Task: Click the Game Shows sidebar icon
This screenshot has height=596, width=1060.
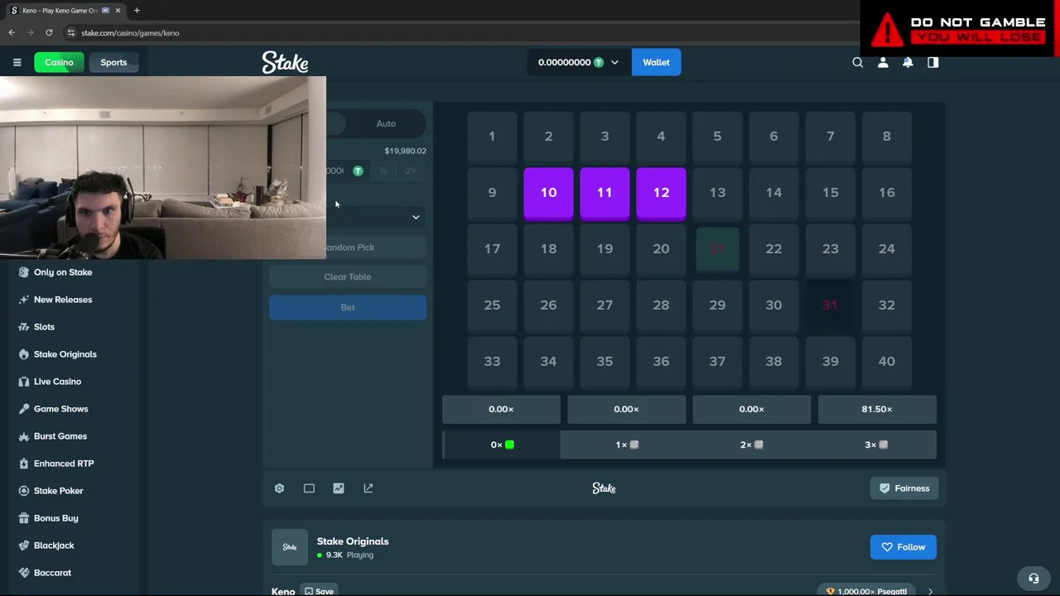Action: click(x=23, y=409)
